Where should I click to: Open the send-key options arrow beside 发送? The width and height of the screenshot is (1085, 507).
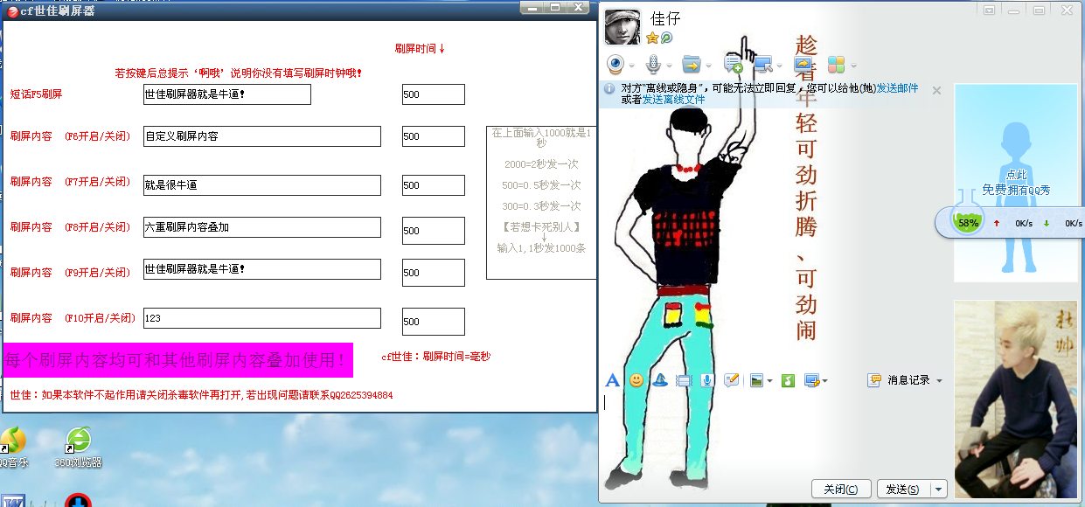[x=940, y=489]
